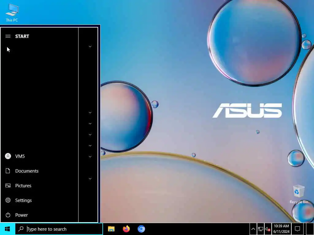This screenshot has width=314, height=235.
Task: Open File Explorer from the taskbar
Action: click(x=111, y=229)
